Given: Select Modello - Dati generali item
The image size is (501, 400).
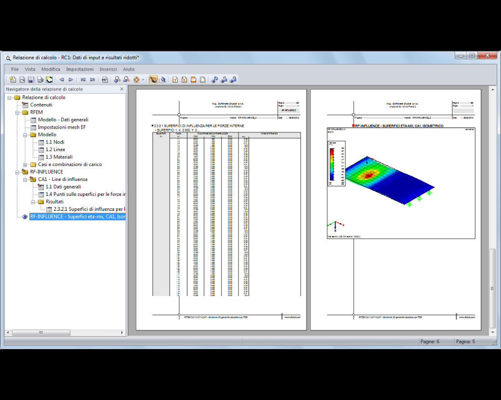Looking at the screenshot, I should (63, 120).
